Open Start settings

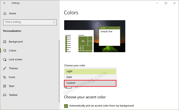tap(12, 86)
